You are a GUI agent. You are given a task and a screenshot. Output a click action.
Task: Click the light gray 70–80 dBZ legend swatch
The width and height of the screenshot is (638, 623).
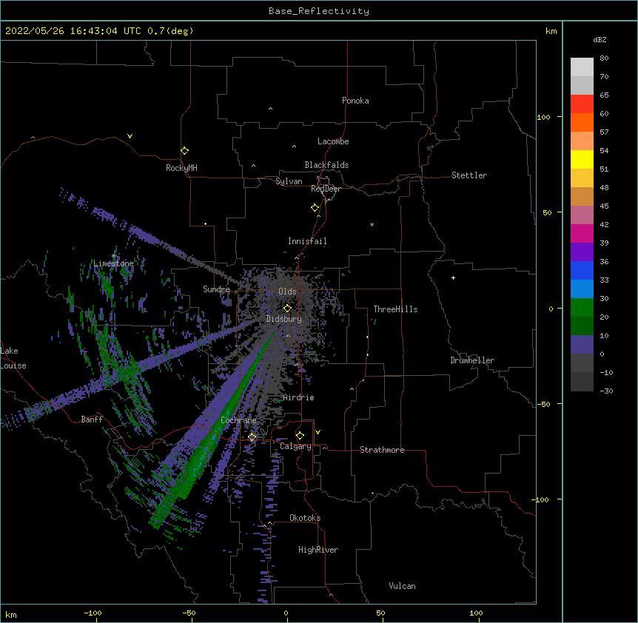coord(582,67)
